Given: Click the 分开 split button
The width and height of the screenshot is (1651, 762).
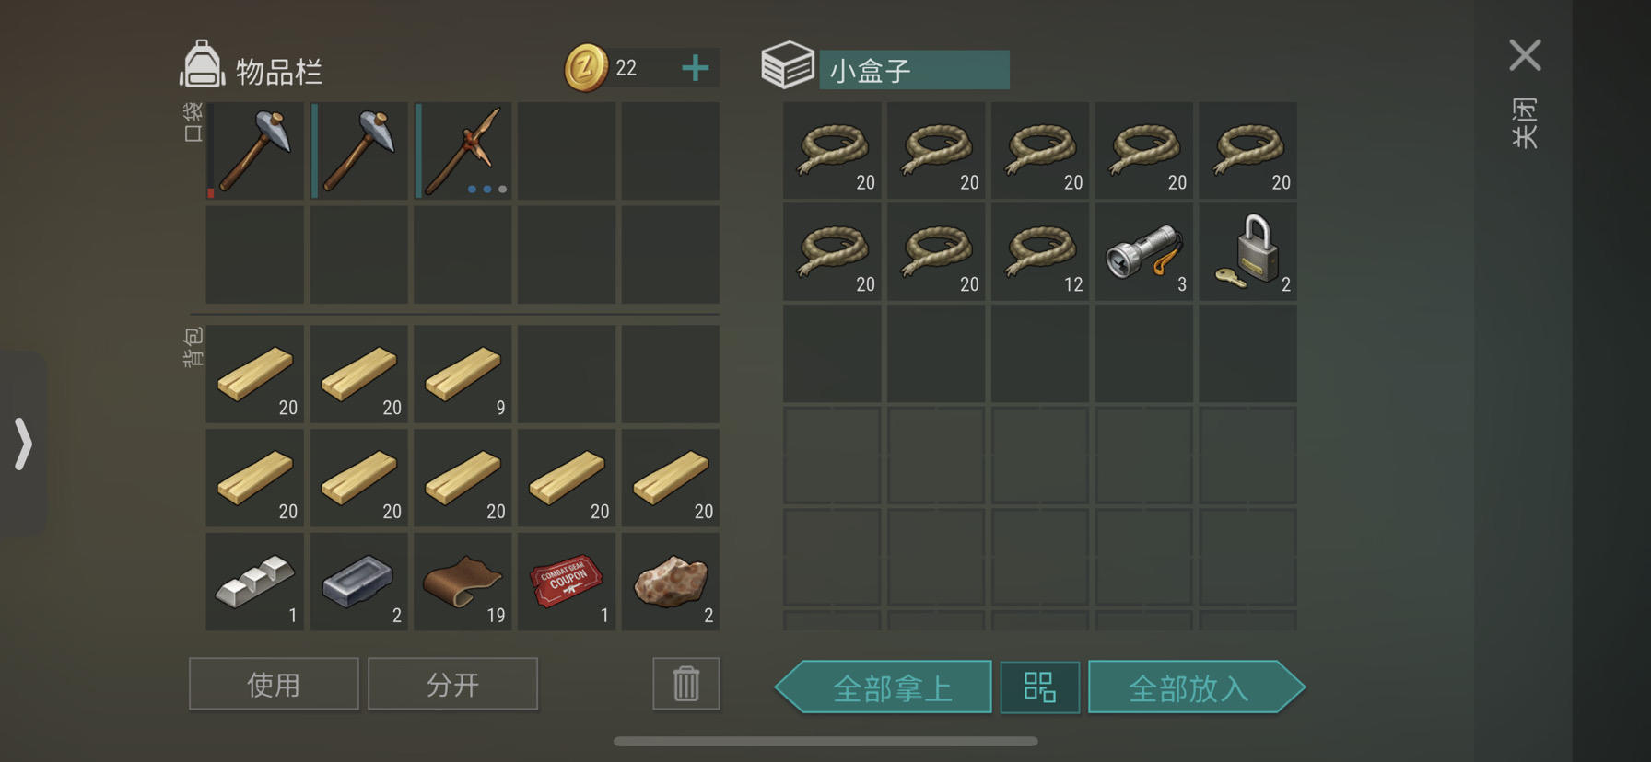Looking at the screenshot, I should 452,684.
